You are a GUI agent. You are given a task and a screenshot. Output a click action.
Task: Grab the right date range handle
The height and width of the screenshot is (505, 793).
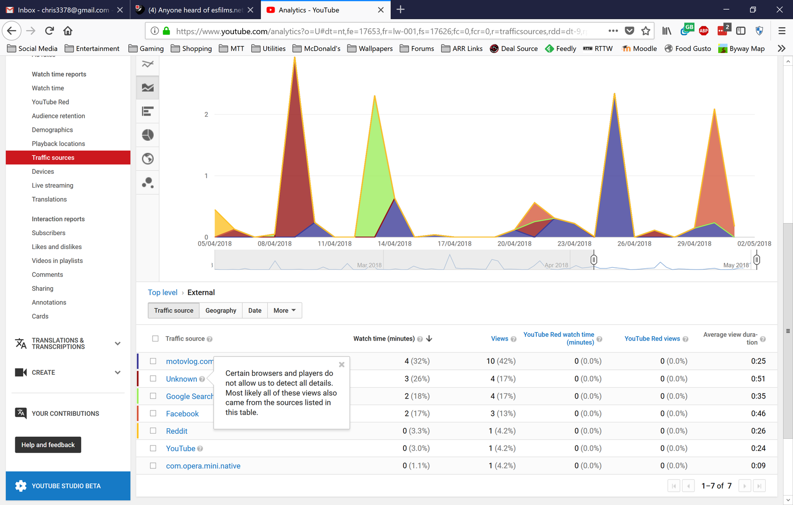[x=756, y=259]
